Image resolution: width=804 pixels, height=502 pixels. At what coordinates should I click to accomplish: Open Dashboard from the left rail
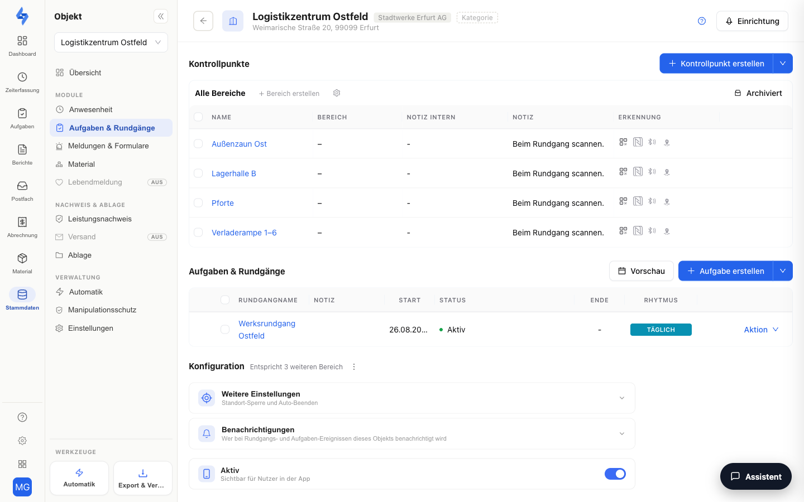click(22, 46)
